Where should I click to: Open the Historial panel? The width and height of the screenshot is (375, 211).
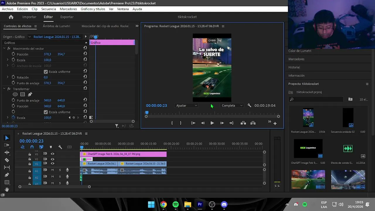pos(294,67)
